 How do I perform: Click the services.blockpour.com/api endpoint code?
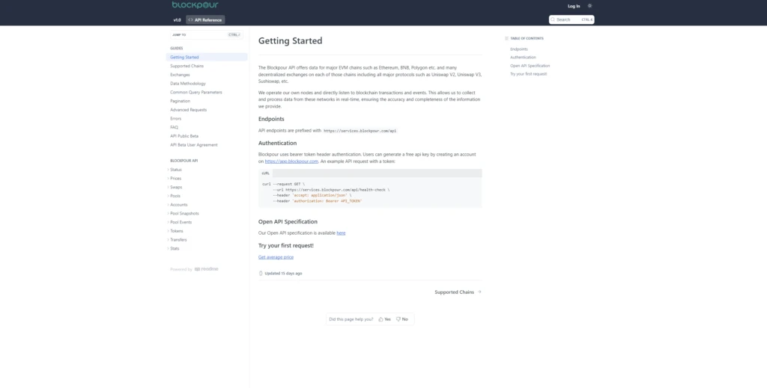tap(360, 132)
